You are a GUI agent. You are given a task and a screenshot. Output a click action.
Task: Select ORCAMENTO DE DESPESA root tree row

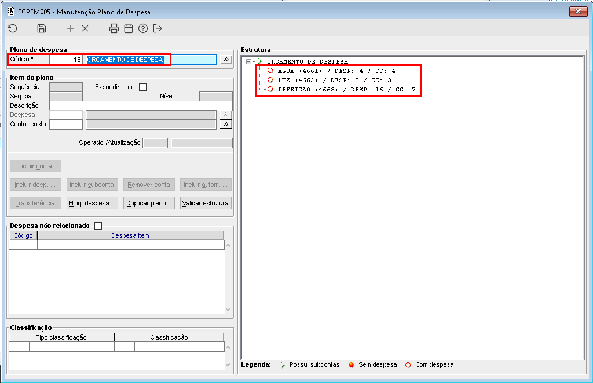308,61
